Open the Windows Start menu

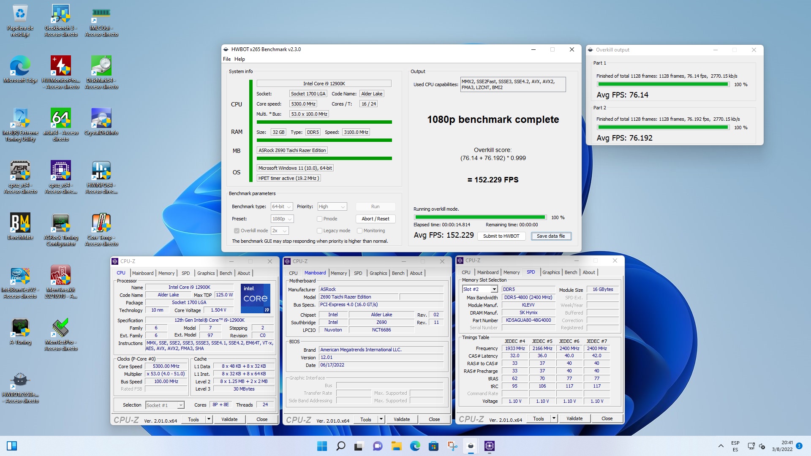pyautogui.click(x=322, y=446)
